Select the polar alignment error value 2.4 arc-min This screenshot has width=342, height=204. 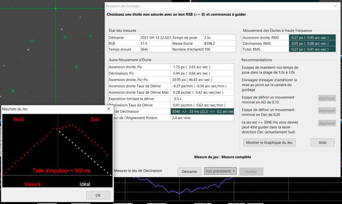tap(202, 118)
